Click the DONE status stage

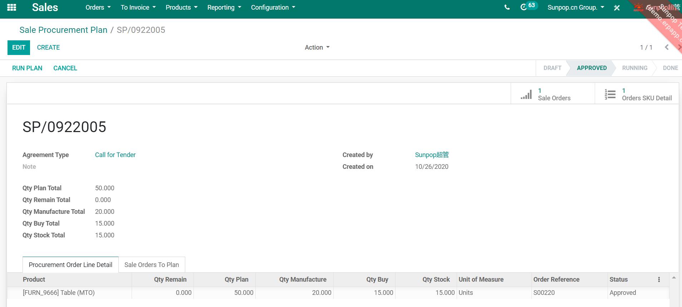click(x=670, y=68)
